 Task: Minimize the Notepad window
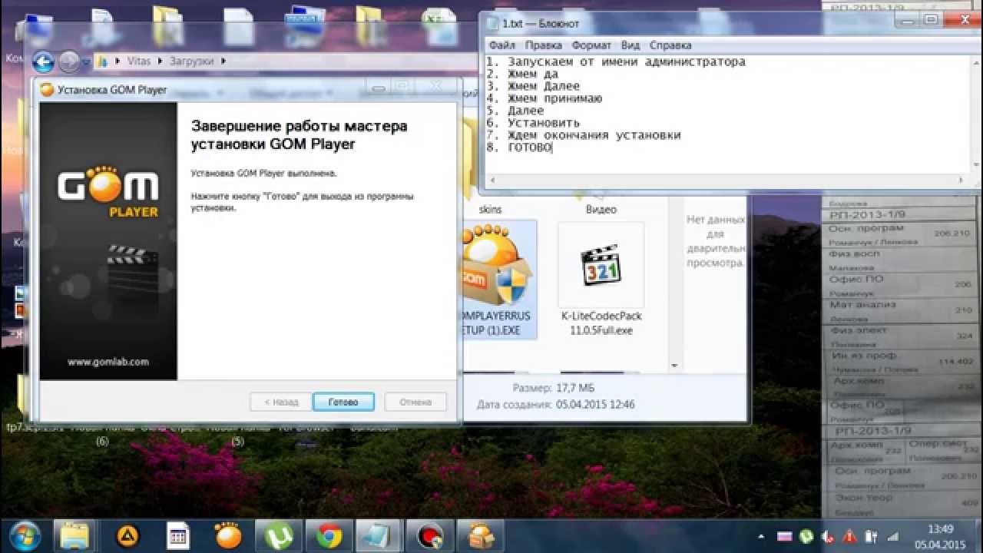click(909, 20)
